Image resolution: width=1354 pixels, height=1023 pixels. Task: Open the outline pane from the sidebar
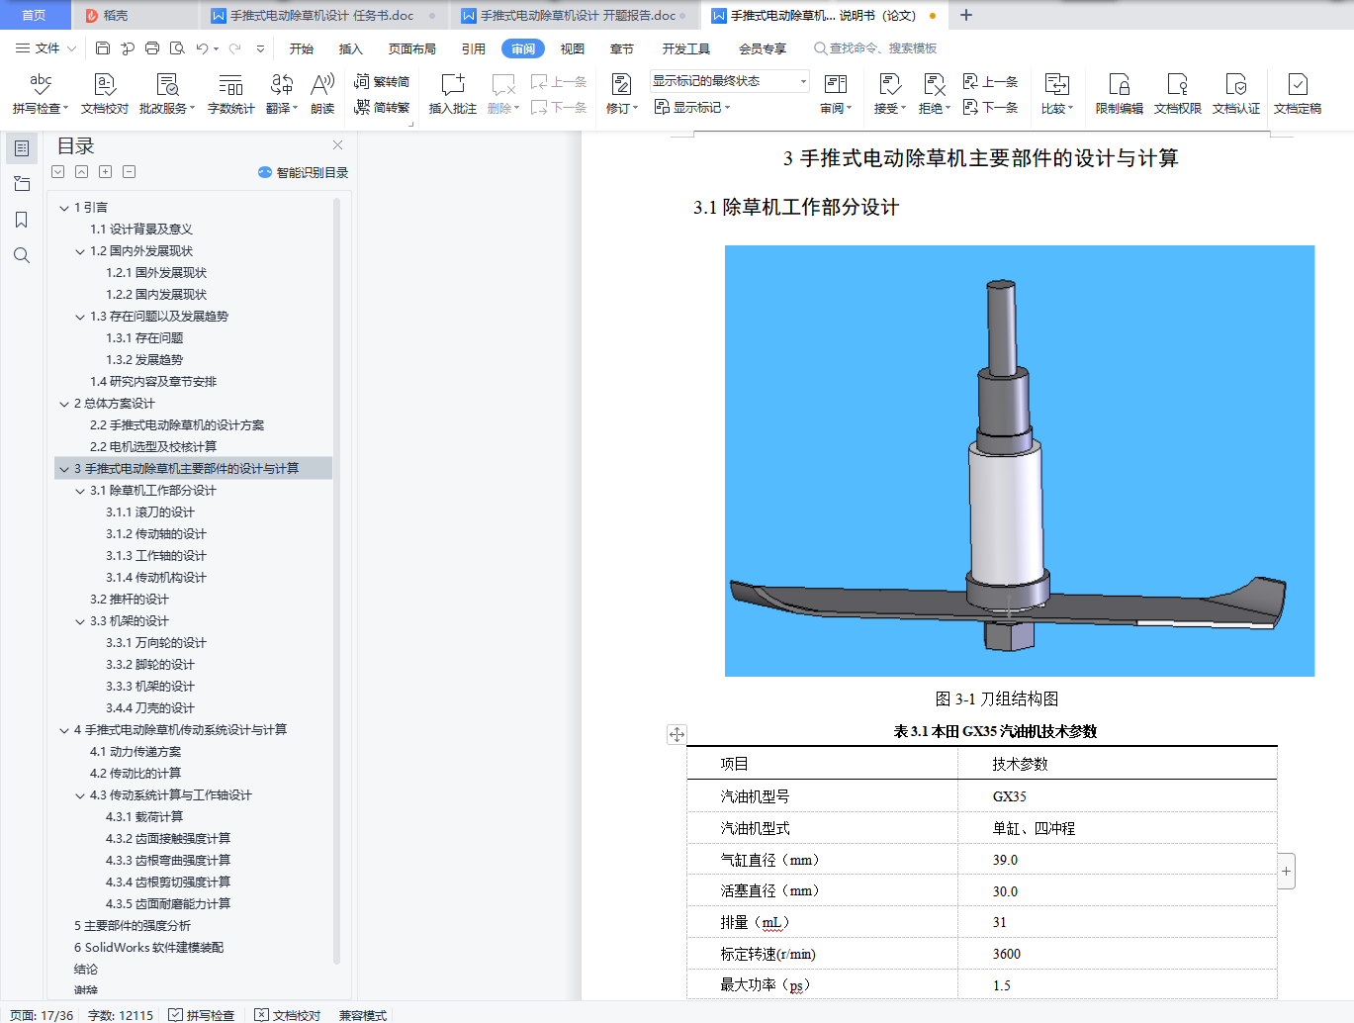point(22,148)
